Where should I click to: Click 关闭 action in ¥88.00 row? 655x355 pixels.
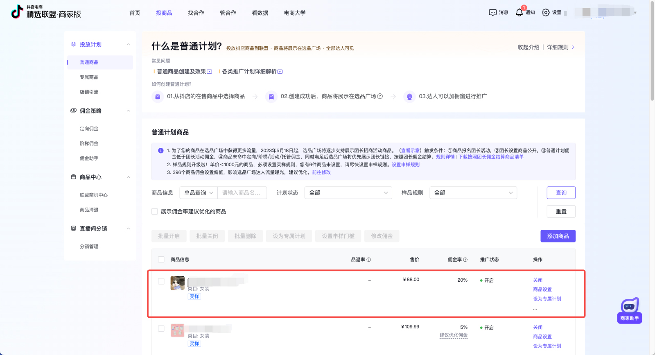(538, 280)
